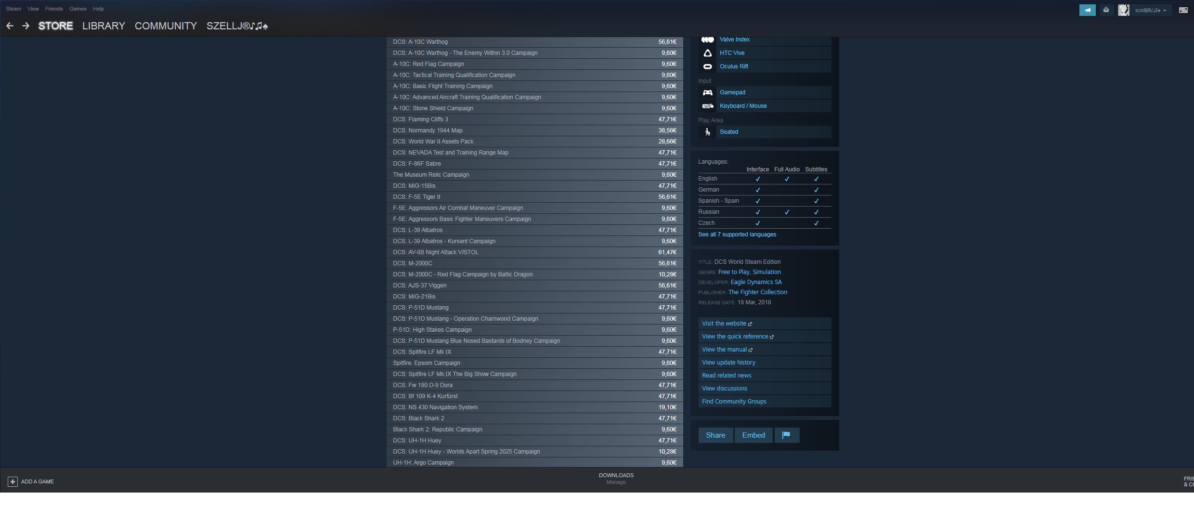Click View the manual link
1194x520 pixels.
(x=765, y=350)
